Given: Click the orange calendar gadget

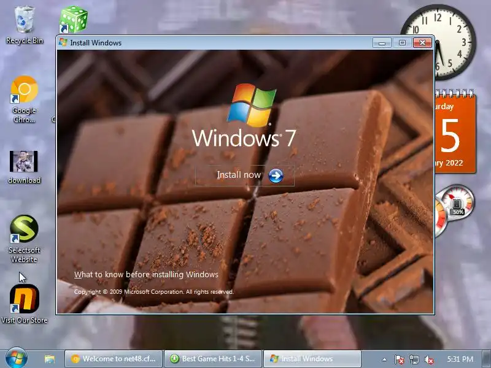Looking at the screenshot, I should click(x=455, y=131).
